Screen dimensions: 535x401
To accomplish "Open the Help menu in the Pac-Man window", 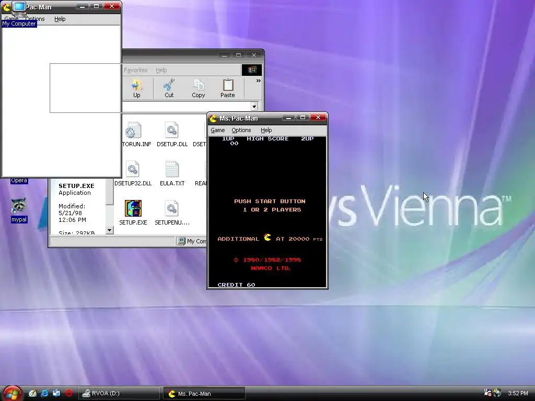I will [x=60, y=19].
